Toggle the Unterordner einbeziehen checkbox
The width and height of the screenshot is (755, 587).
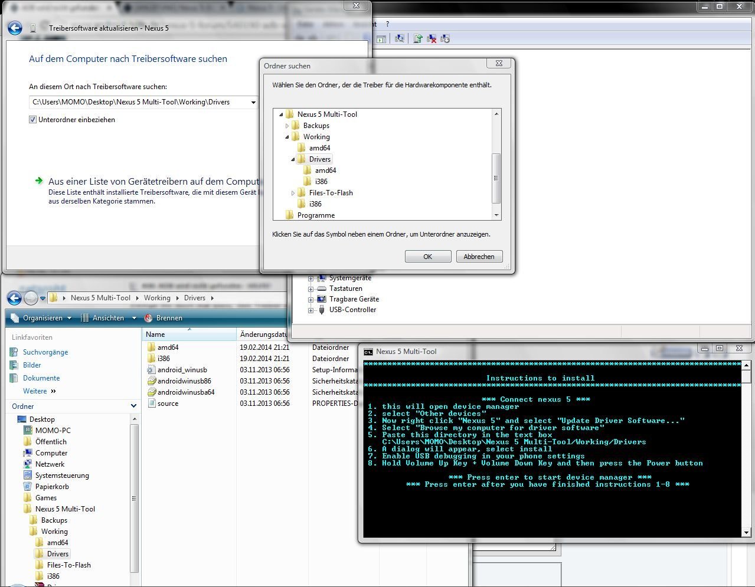coord(32,120)
